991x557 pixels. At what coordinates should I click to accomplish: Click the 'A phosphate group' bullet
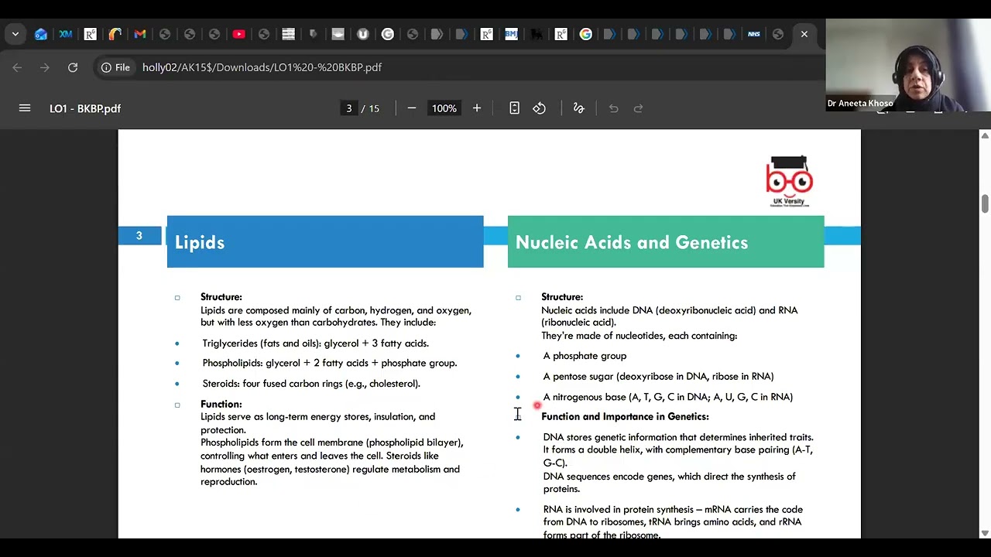[x=585, y=356]
